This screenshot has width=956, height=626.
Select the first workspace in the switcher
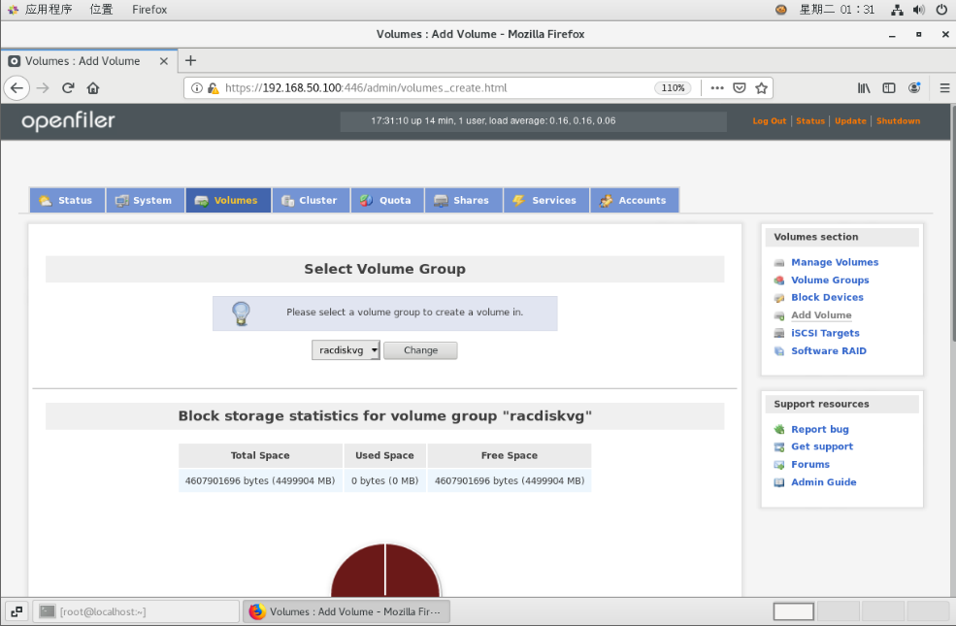tap(793, 611)
